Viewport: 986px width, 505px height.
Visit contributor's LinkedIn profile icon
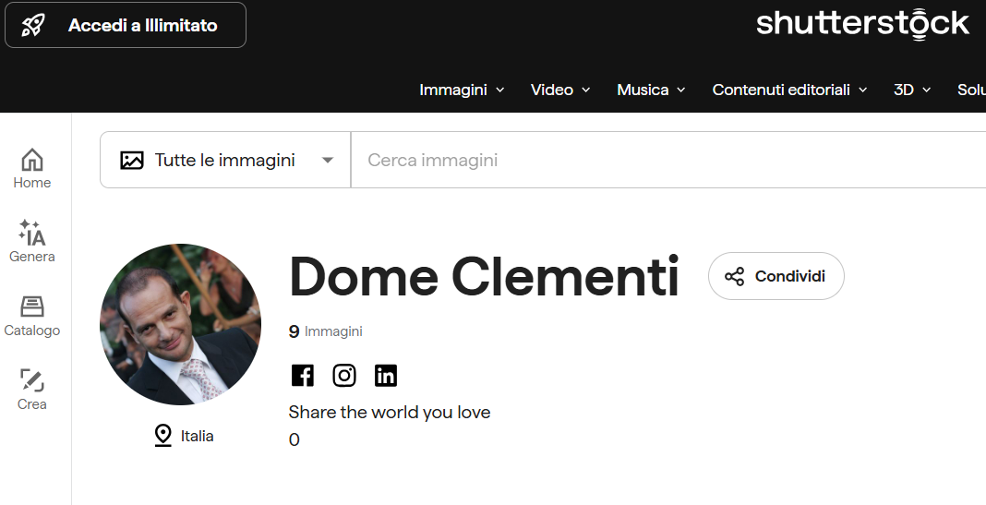point(386,376)
